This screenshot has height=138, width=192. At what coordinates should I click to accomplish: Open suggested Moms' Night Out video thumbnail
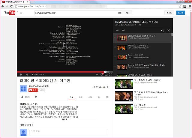[124, 96]
